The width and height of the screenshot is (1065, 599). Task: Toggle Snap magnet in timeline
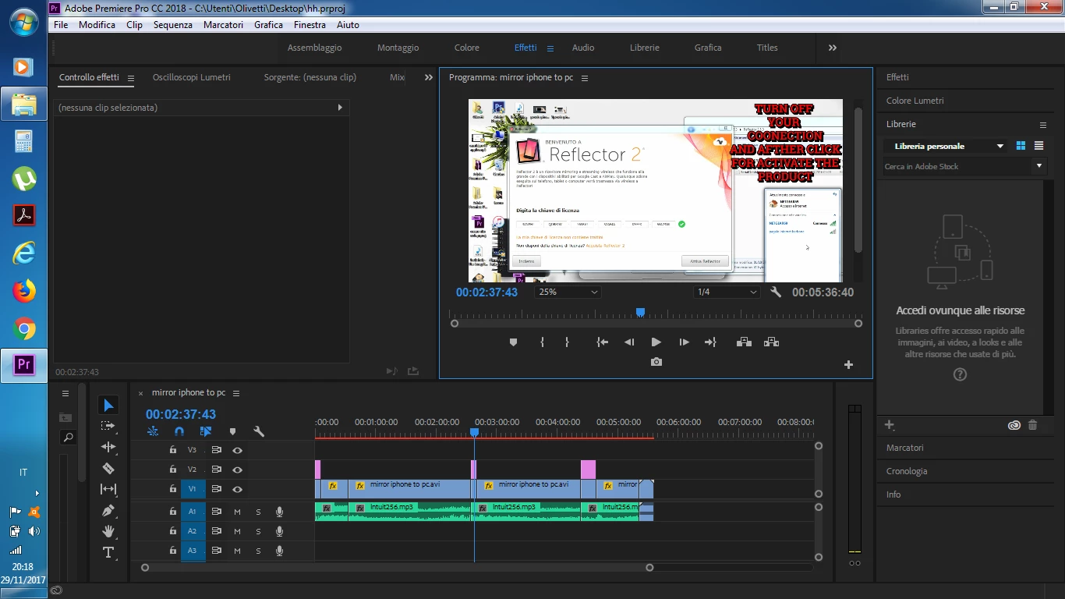point(179,431)
